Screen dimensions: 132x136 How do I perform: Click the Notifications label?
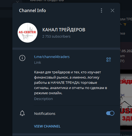45,114
